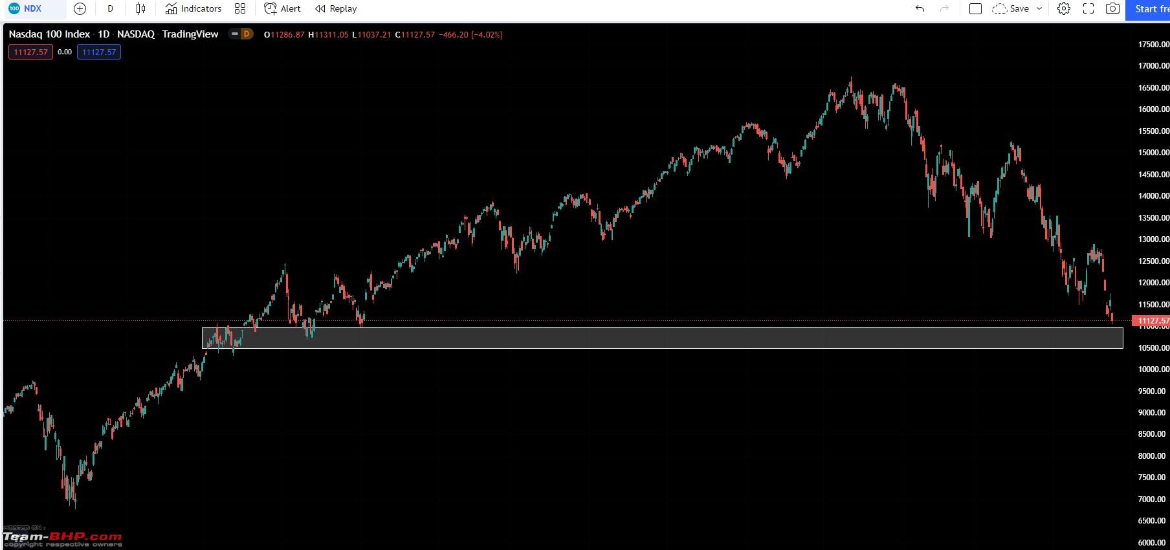The image size is (1170, 550).
Task: Click the Start free trial button
Action: click(x=1148, y=9)
